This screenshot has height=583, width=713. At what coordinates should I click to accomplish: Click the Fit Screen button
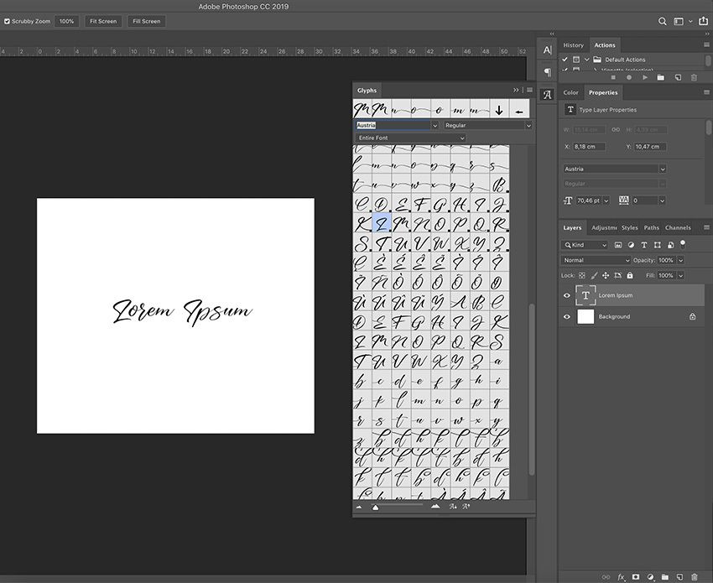pos(103,21)
